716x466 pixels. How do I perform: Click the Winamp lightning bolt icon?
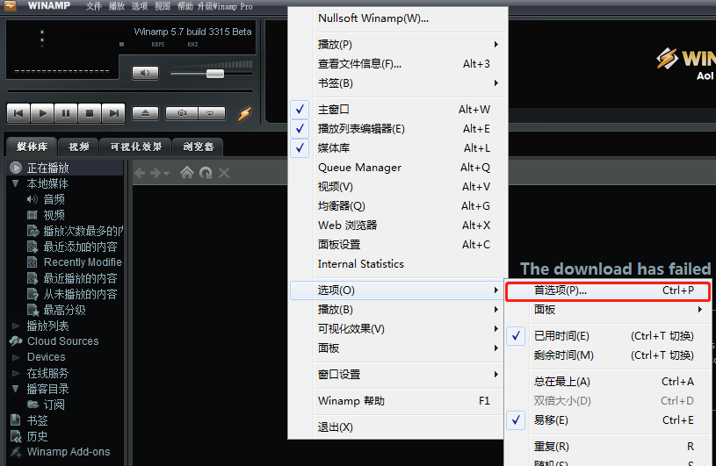pyautogui.click(x=245, y=113)
